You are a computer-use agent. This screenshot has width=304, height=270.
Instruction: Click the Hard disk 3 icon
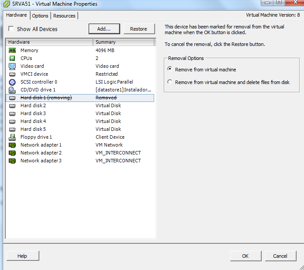coord(12,114)
